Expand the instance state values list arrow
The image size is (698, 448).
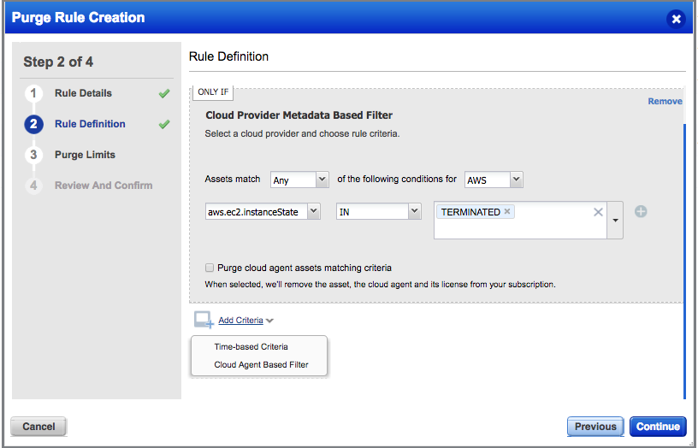(615, 221)
